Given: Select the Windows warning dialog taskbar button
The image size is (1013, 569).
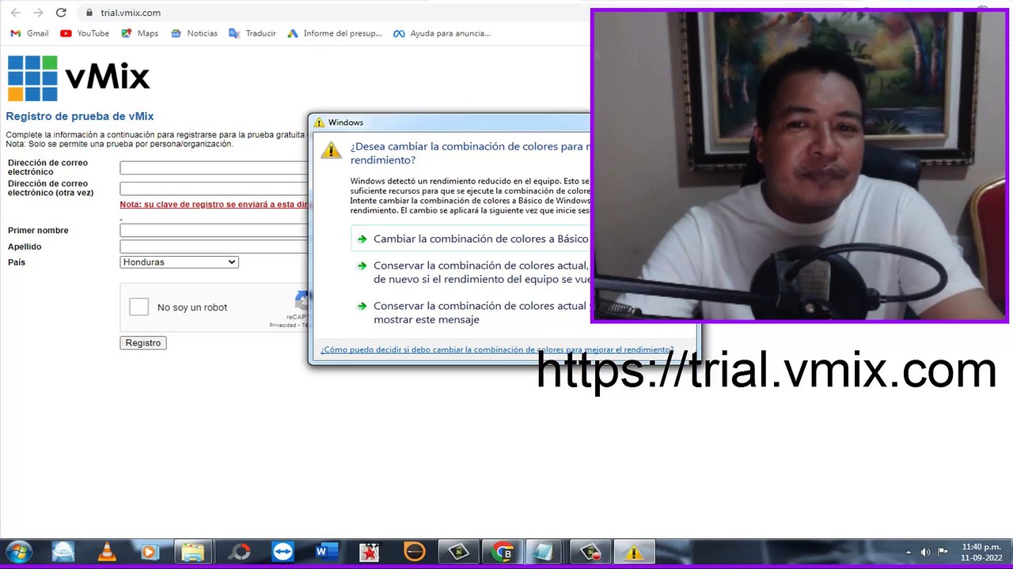Looking at the screenshot, I should point(634,552).
